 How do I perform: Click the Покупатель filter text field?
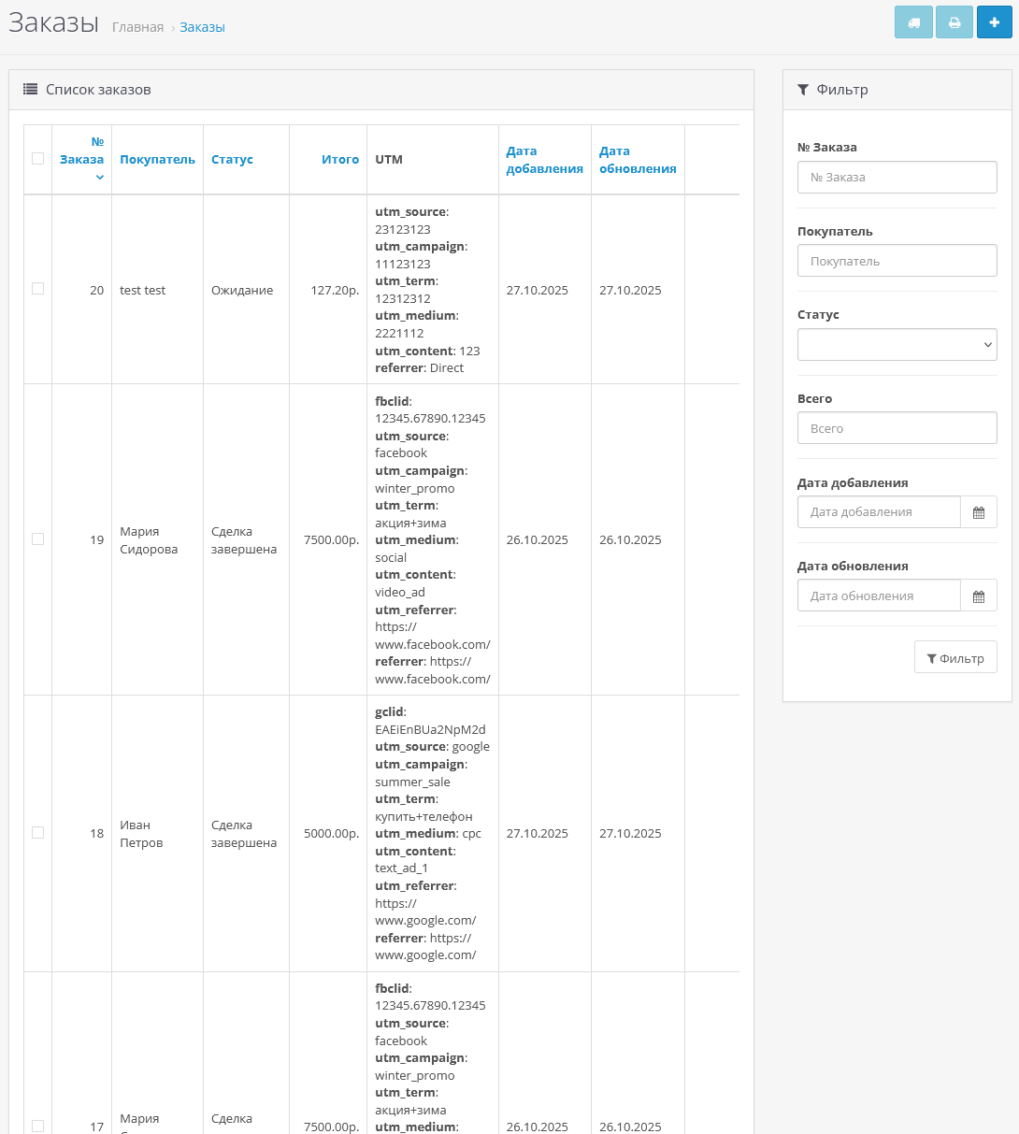pos(897,261)
